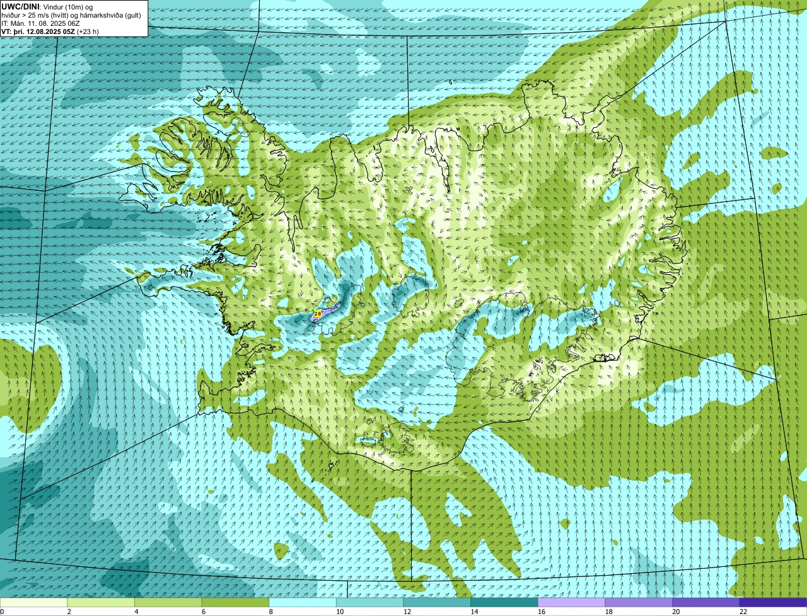Click the yellow '28' peak gust marker
807x616 pixels.
(x=318, y=313)
